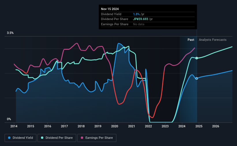Click the 1.8% dividend yield tooltip value
The image size is (237, 146).
(136, 14)
